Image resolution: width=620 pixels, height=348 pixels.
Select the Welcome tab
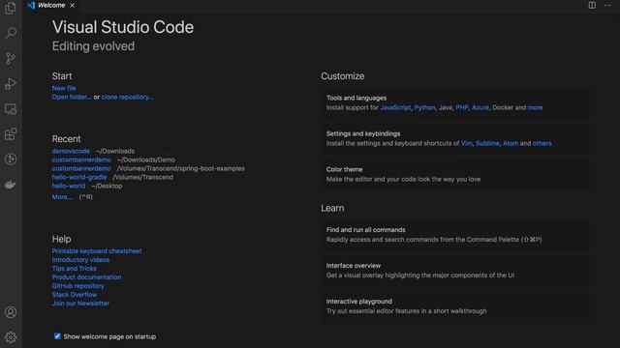pyautogui.click(x=51, y=6)
